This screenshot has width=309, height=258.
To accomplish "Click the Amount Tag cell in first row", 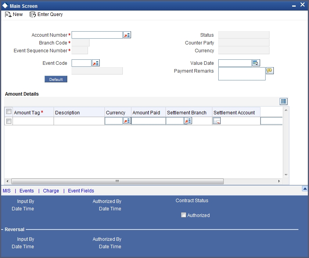I will [33, 121].
